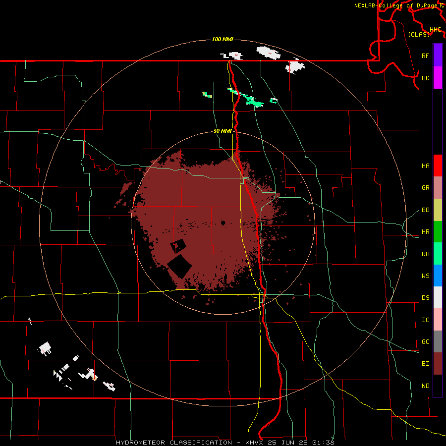
Task: Click the HHC product label
Action: point(436,30)
